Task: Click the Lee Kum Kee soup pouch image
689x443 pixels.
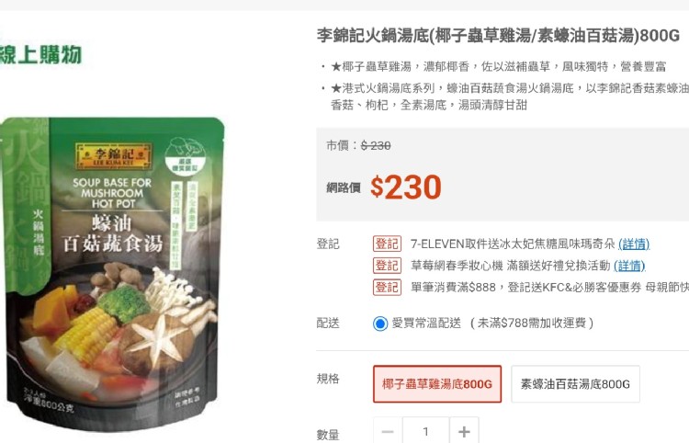Action: 112,272
